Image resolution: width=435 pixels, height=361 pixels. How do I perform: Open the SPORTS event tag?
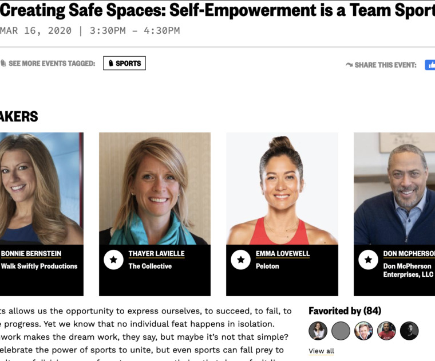coord(124,63)
